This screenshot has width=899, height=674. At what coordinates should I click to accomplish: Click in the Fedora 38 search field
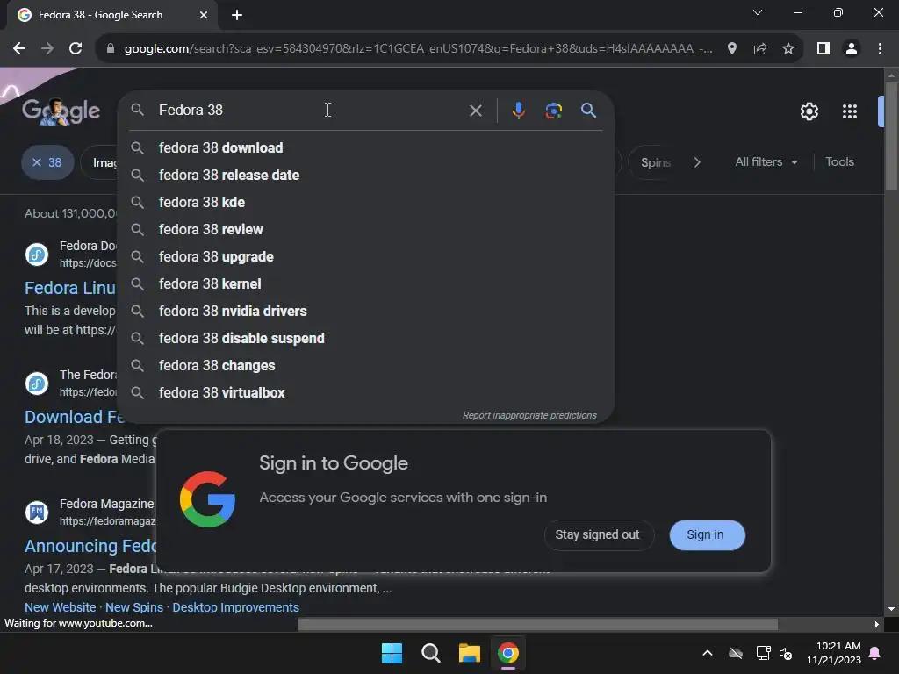310,110
